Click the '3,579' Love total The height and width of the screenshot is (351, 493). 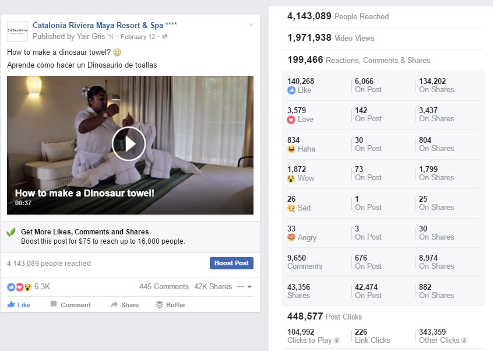[x=297, y=110]
